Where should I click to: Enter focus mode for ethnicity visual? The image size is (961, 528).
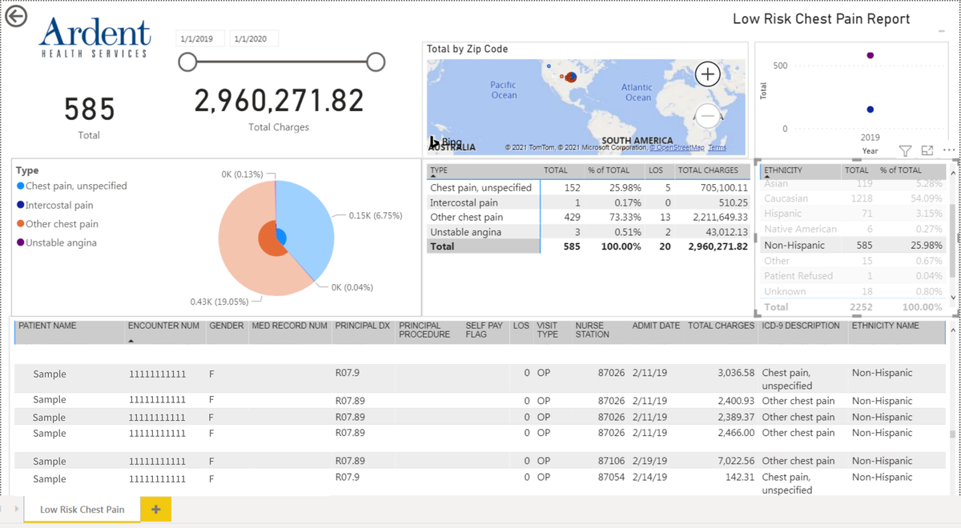[x=927, y=150]
